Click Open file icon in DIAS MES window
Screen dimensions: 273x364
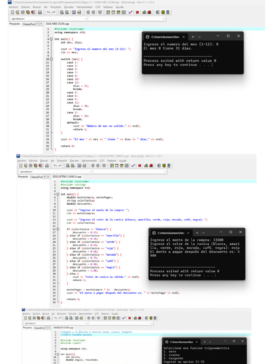click(17, 12)
